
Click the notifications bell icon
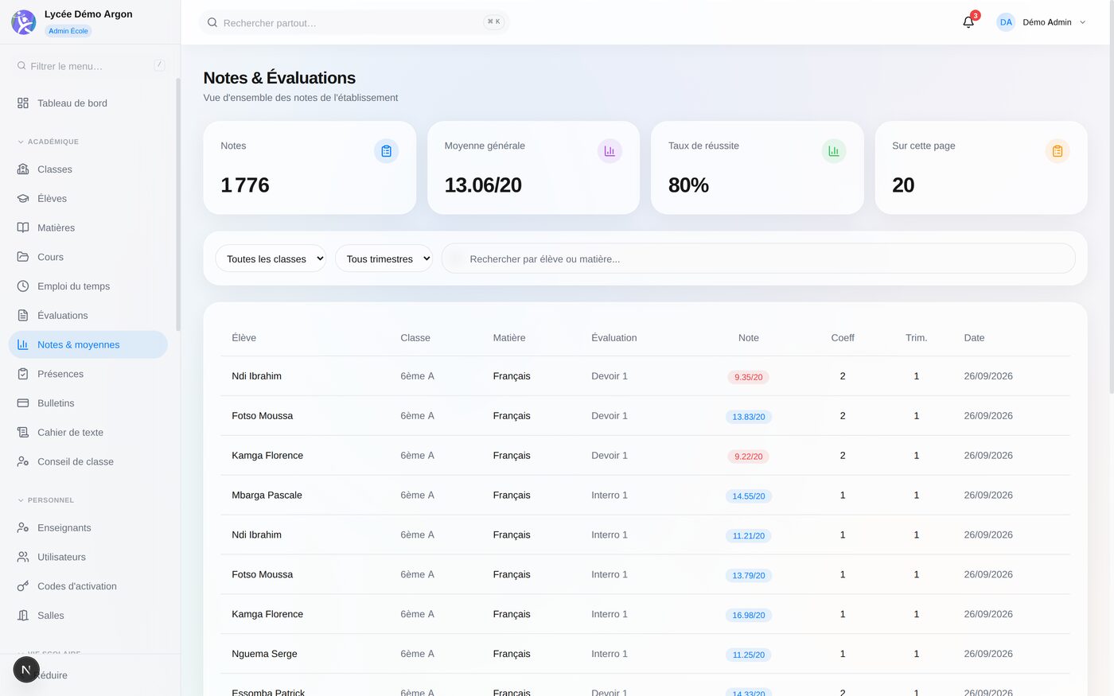[968, 22]
